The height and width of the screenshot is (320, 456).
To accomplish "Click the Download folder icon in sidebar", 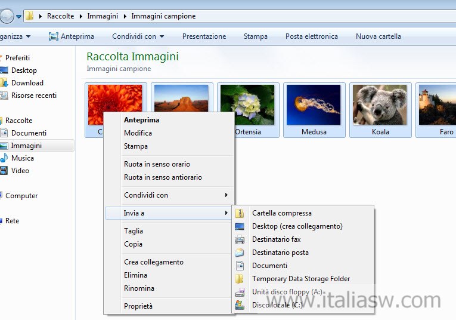I will click(4, 83).
